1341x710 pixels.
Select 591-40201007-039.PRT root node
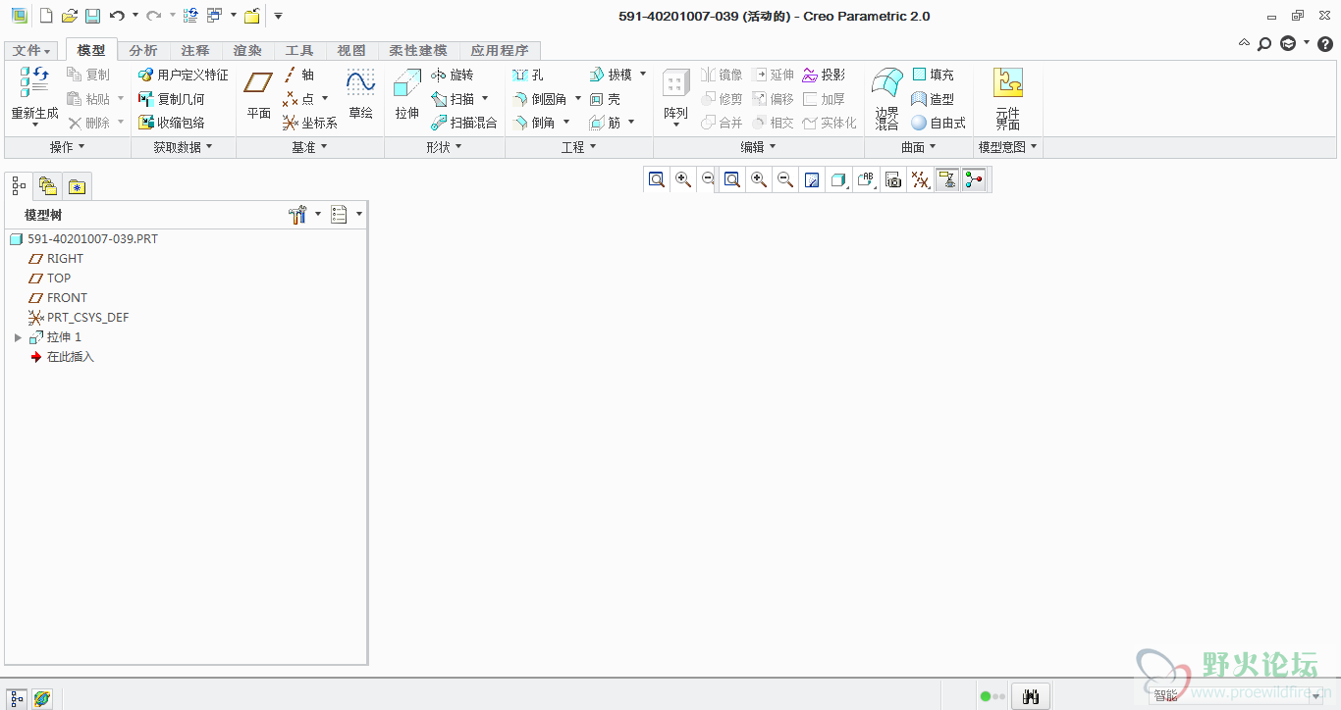83,239
